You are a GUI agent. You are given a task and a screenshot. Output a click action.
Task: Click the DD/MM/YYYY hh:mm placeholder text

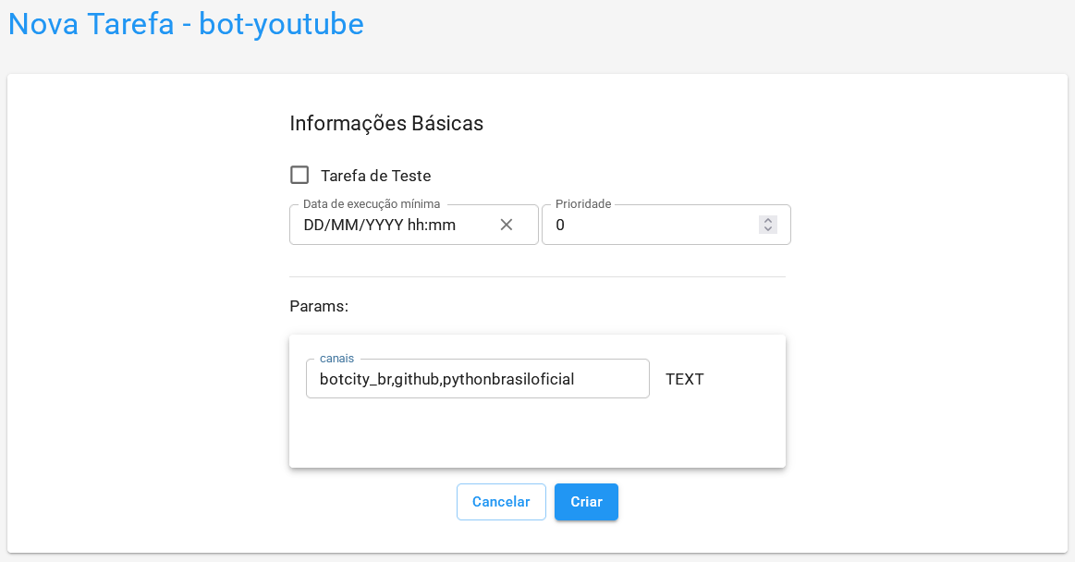pos(379,225)
